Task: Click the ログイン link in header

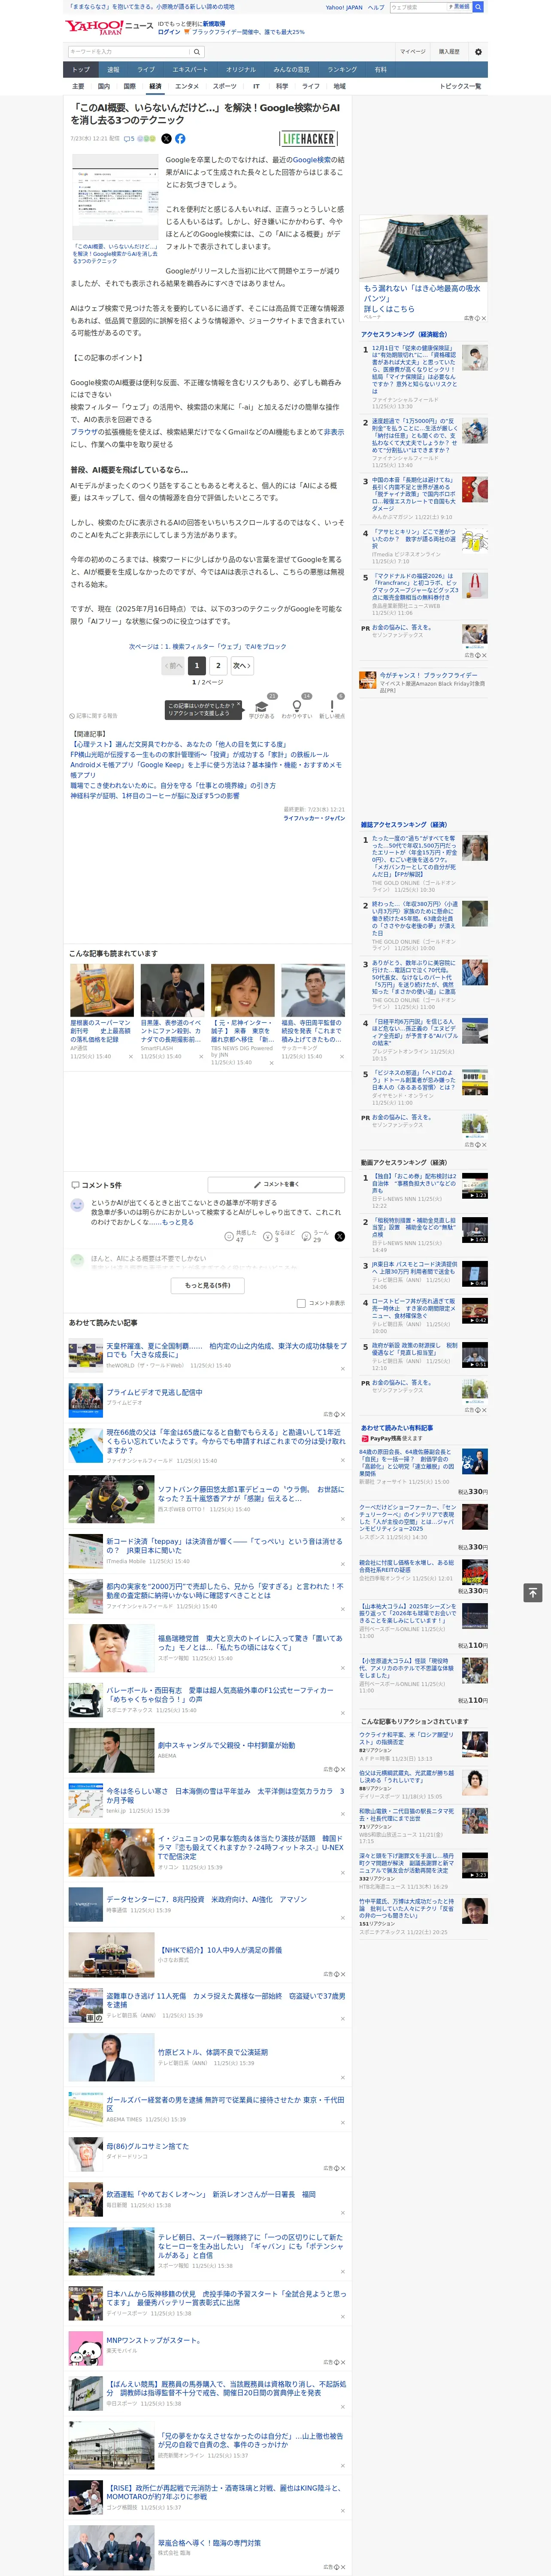Action: coord(169,32)
